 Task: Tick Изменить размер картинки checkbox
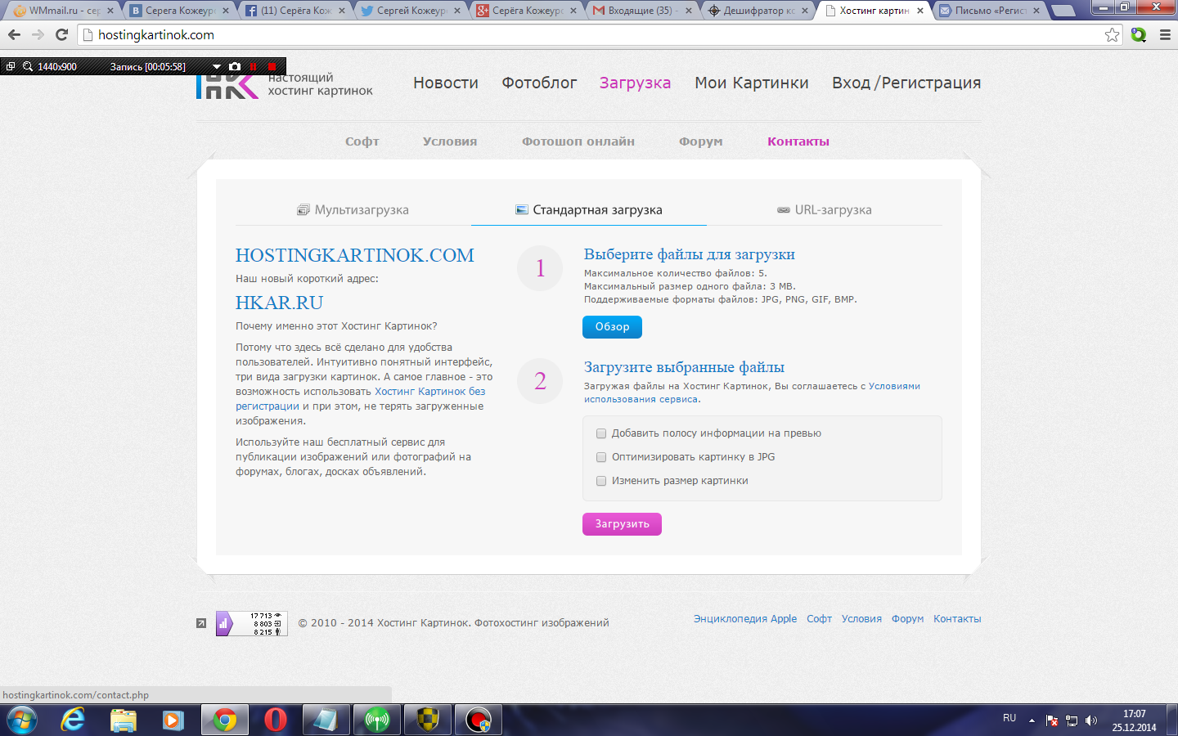[601, 481]
